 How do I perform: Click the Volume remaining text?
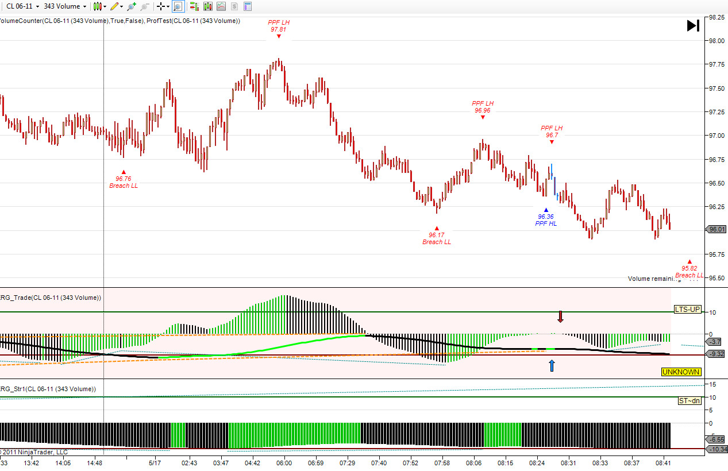pyautogui.click(x=654, y=279)
